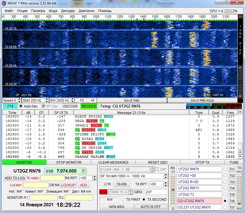Click the red ASeq auto-sequence button

[103, 192]
